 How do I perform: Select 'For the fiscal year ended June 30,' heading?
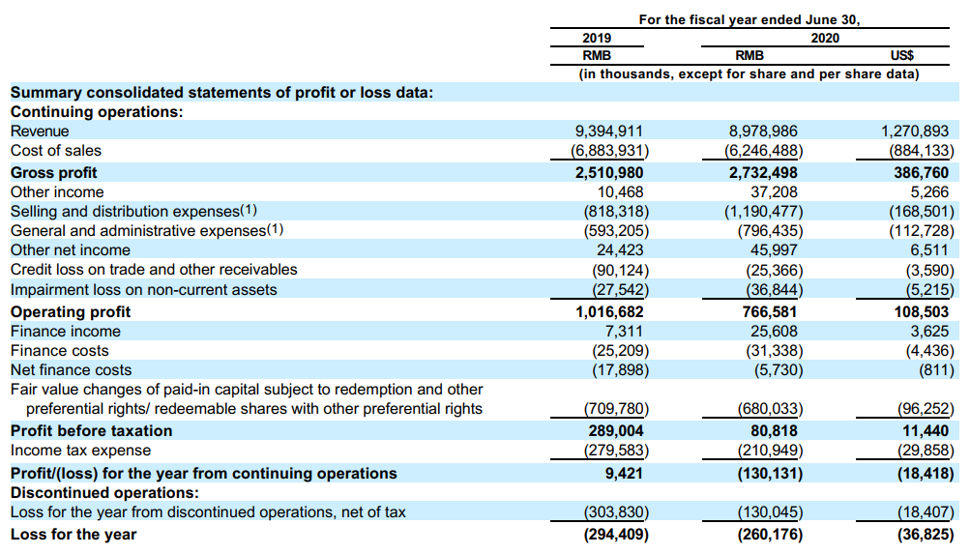[x=750, y=19]
